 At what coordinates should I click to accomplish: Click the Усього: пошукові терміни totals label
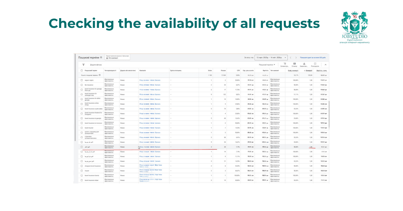click(89, 75)
